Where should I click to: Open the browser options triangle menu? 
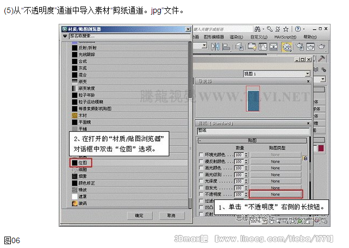click(65, 36)
